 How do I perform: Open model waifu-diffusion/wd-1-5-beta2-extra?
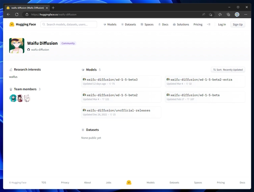click(x=205, y=81)
